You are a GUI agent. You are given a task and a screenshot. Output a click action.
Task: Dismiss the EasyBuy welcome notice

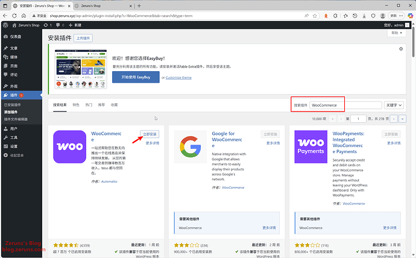(401, 49)
